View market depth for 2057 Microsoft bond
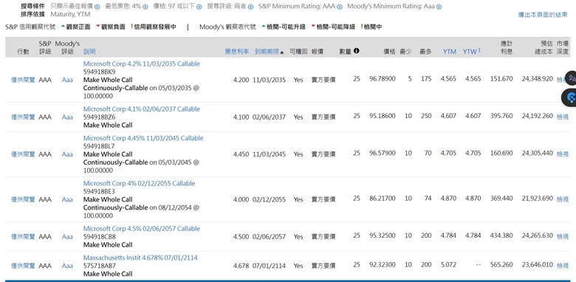Image resolution: width=576 pixels, height=282 pixels. (563, 237)
